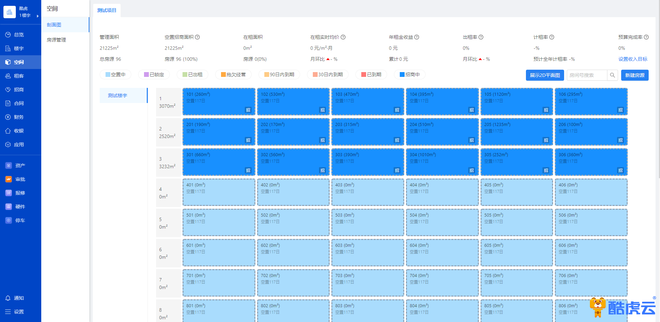This screenshot has height=322, width=660.
Task: Open room card 506 (0m²)
Action: coord(591,222)
